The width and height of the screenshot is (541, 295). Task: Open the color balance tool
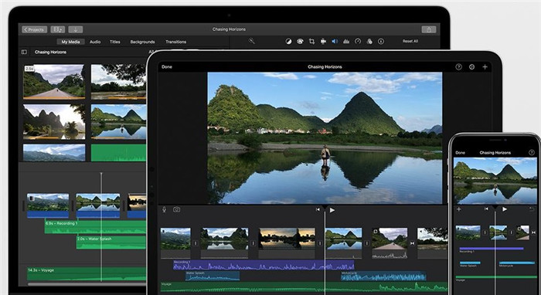click(x=288, y=42)
